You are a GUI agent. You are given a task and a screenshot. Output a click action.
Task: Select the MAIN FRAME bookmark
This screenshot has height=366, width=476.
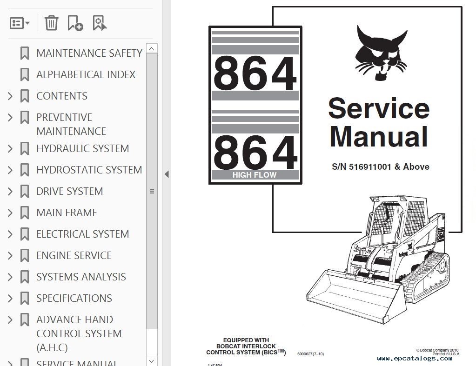tap(67, 213)
